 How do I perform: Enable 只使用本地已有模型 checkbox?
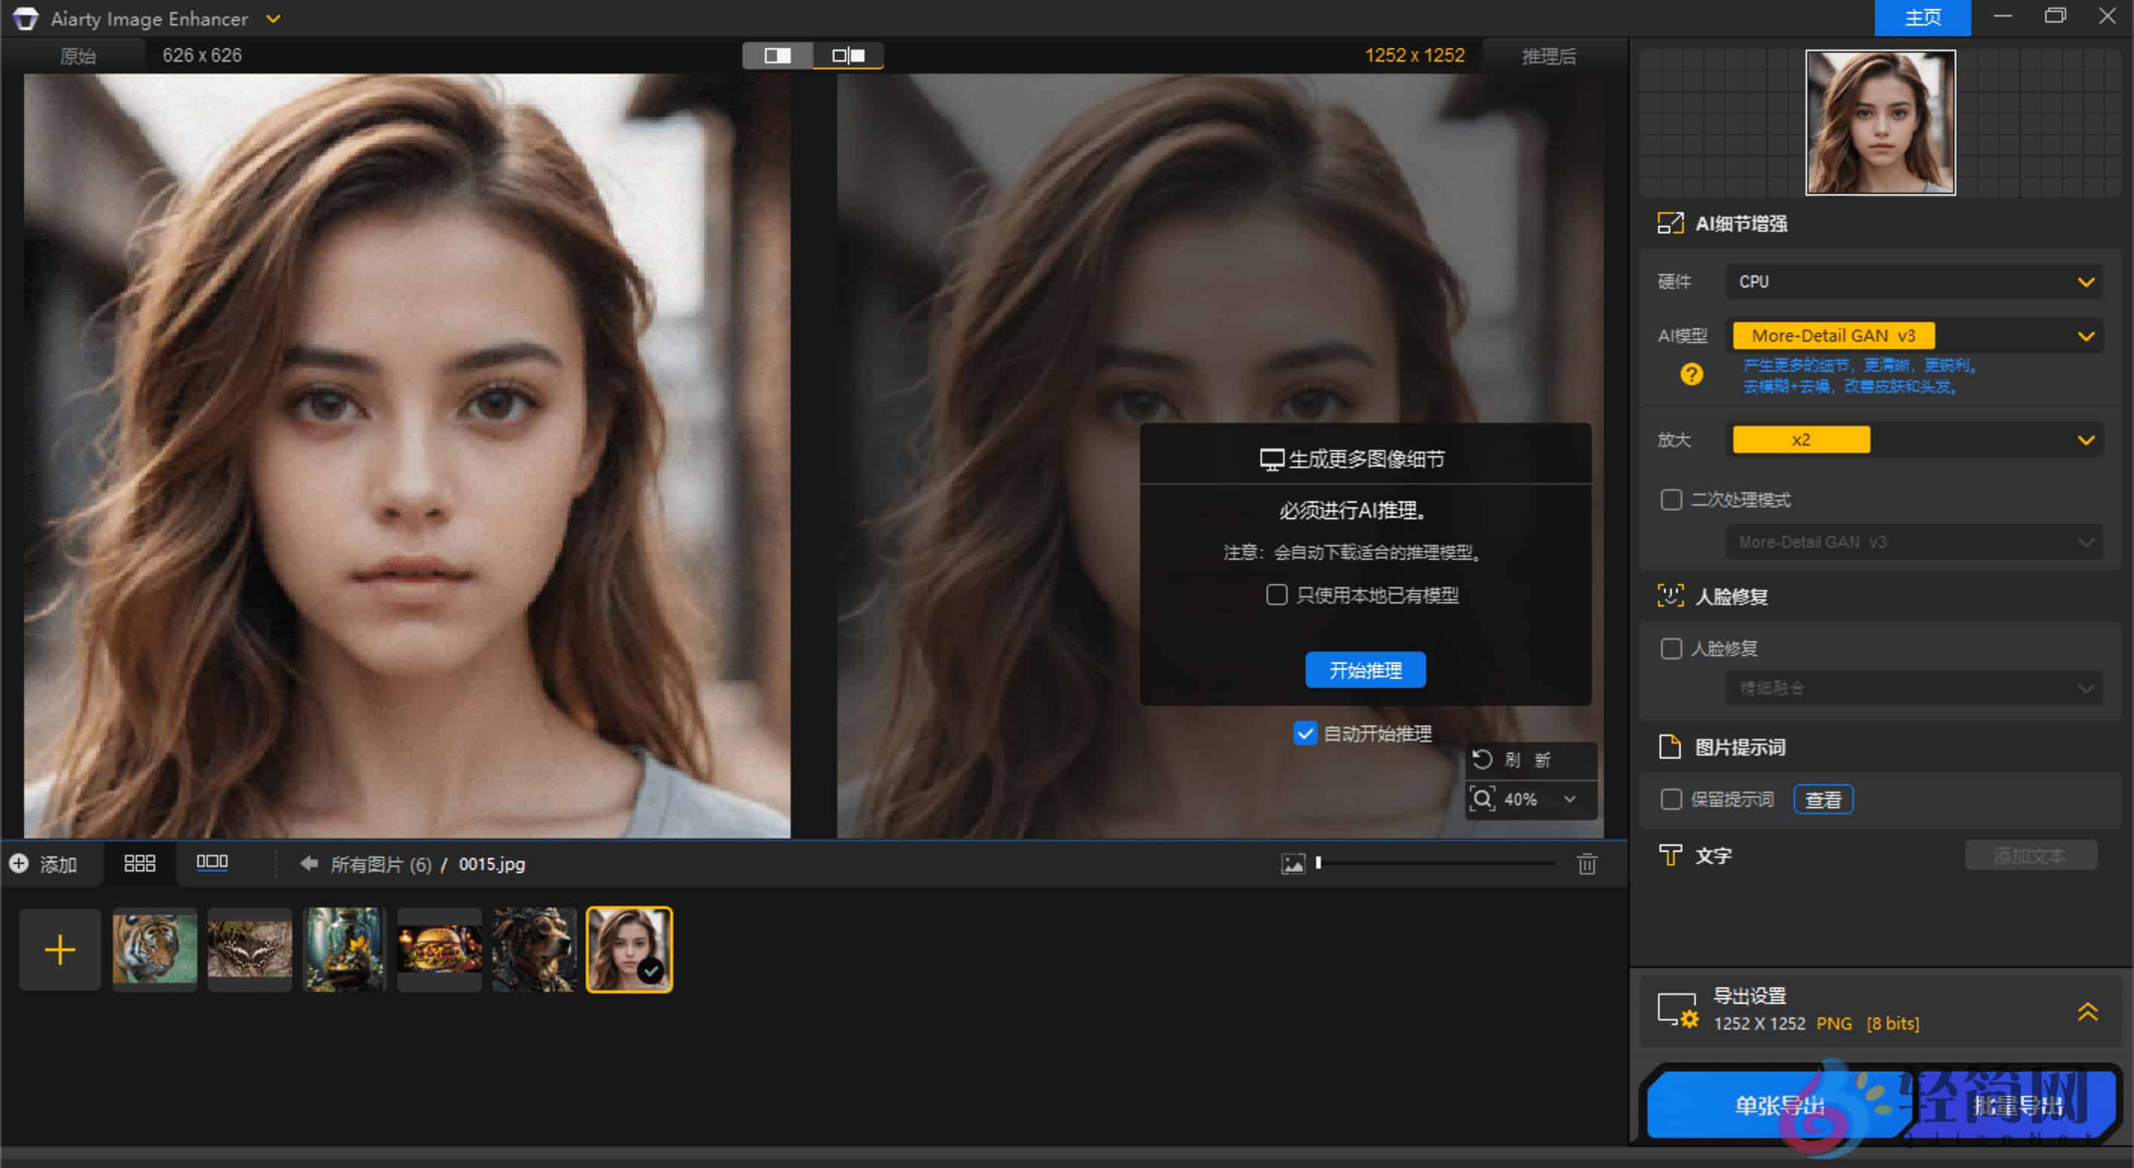1276,595
